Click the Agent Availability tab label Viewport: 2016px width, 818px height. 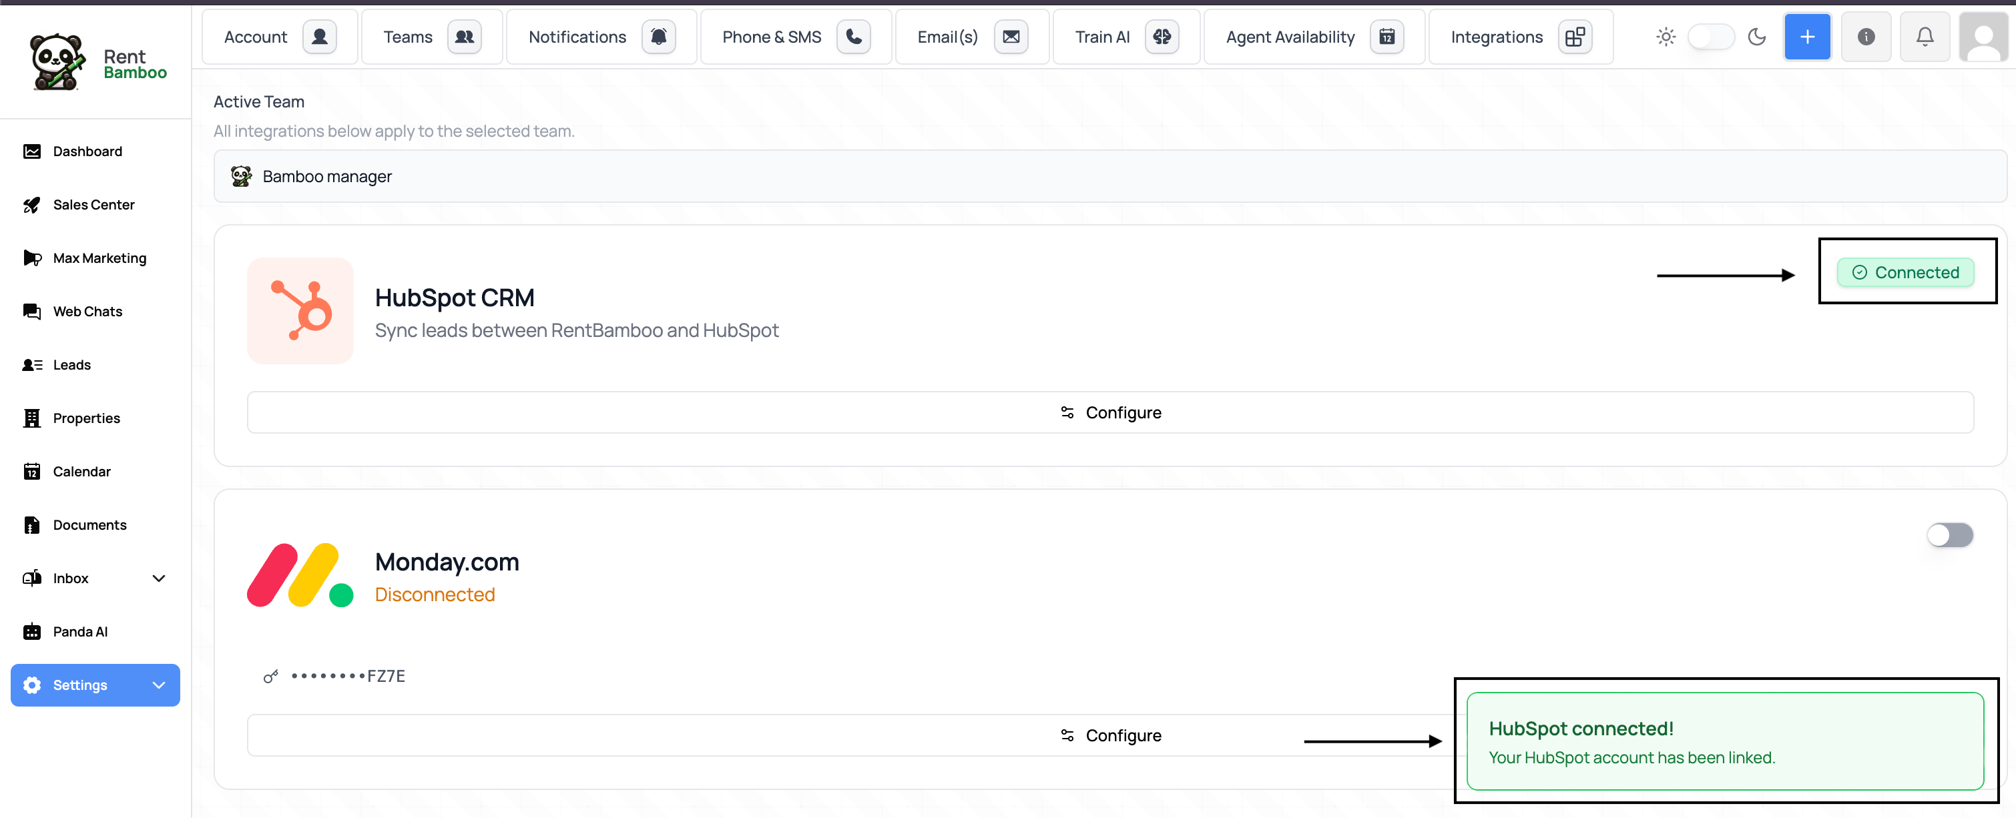[1290, 37]
